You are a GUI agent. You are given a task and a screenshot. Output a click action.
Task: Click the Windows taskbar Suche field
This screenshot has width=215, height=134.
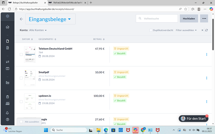pyautogui.click(x=69, y=130)
